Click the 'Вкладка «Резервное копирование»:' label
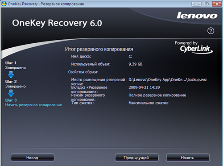223x166 pixels. click(x=89, y=90)
